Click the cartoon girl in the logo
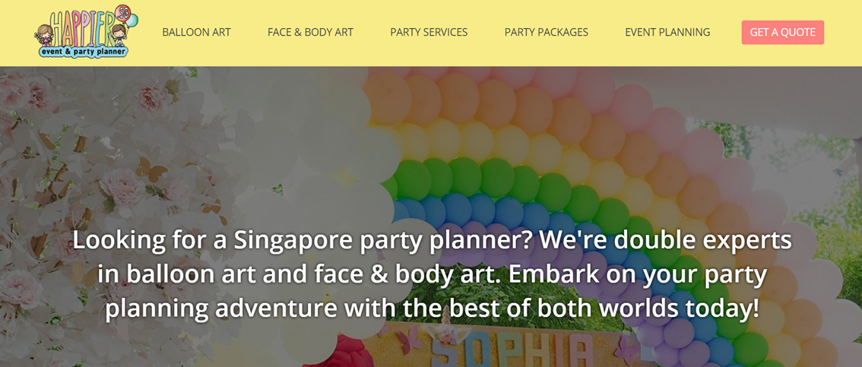The width and height of the screenshot is (862, 367). tap(45, 35)
